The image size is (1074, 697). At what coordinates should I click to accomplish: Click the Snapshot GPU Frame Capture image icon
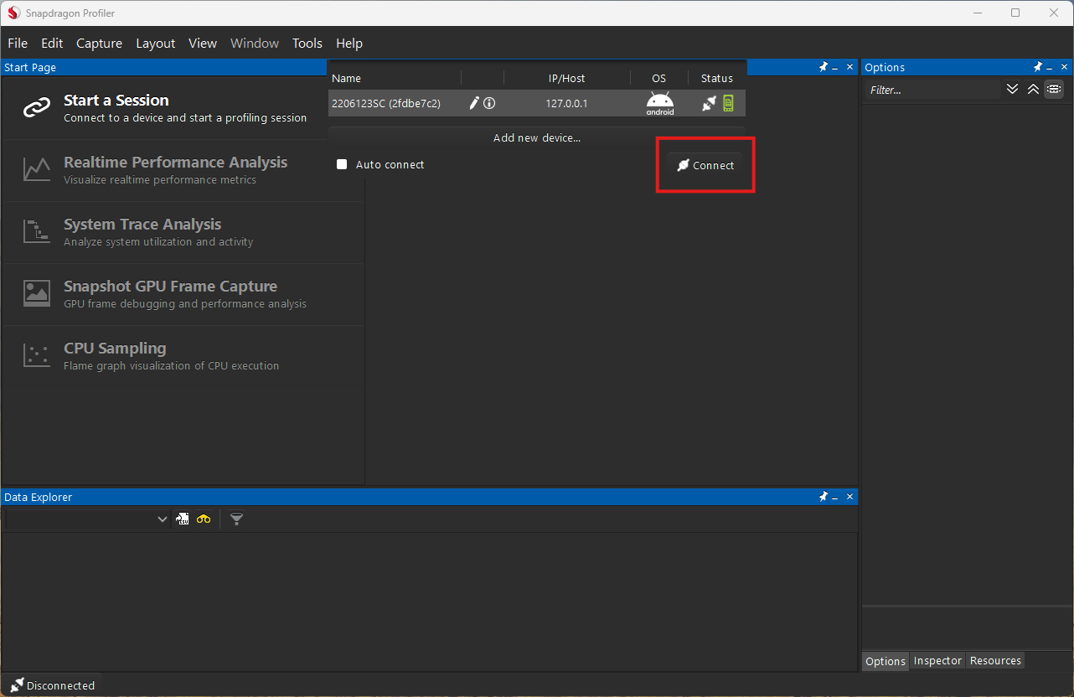[x=36, y=293]
